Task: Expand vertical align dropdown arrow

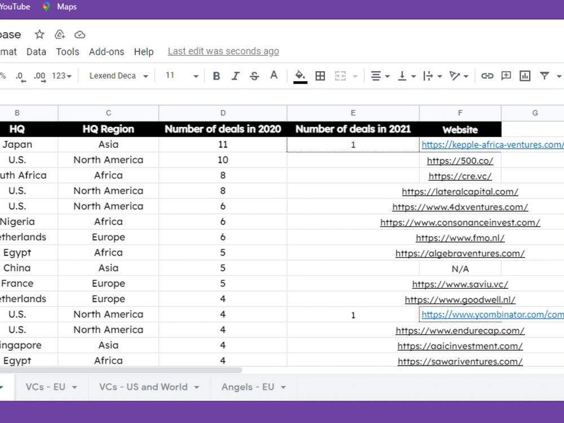Action: click(413, 76)
